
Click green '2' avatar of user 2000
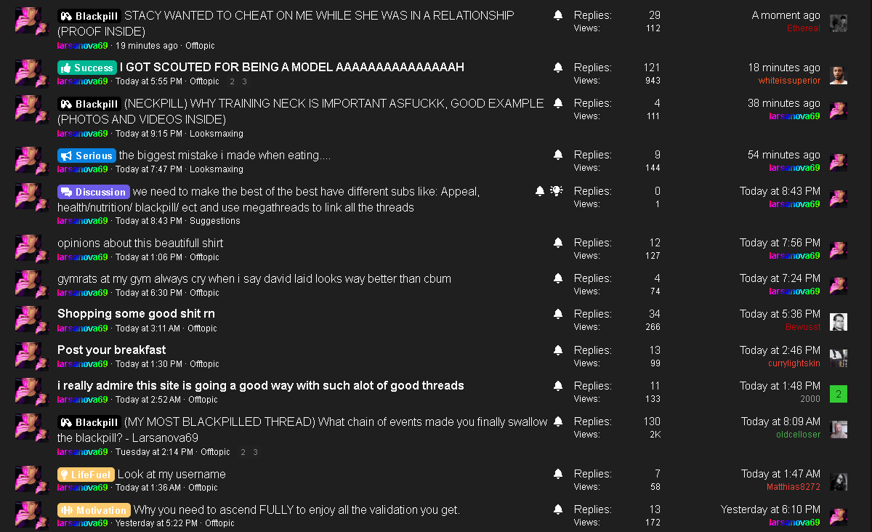(x=839, y=394)
